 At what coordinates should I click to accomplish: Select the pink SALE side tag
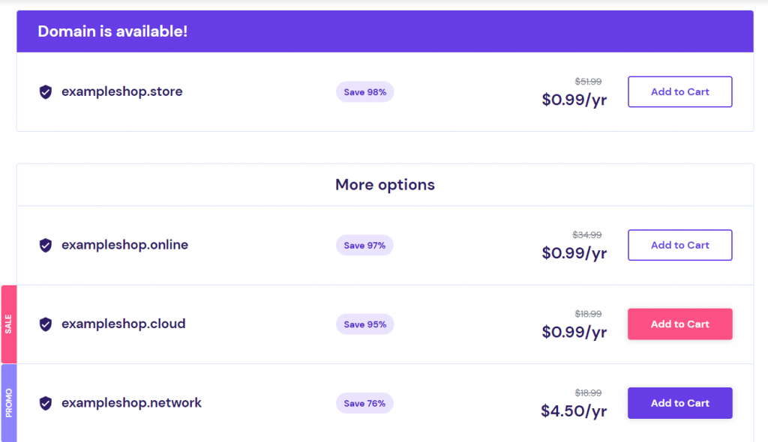pos(8,324)
